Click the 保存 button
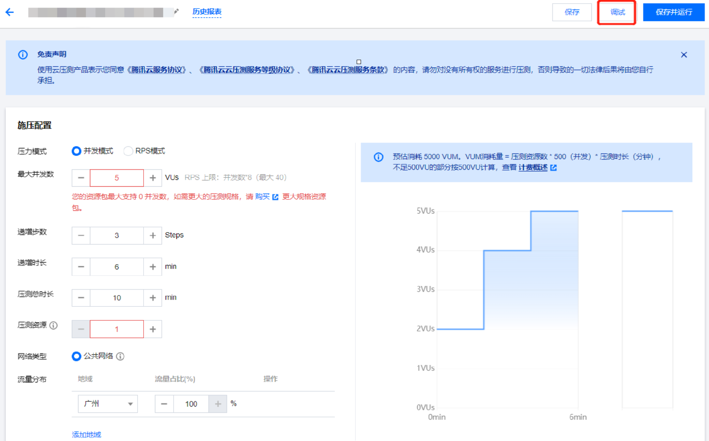This screenshot has height=441, width=709. click(571, 12)
